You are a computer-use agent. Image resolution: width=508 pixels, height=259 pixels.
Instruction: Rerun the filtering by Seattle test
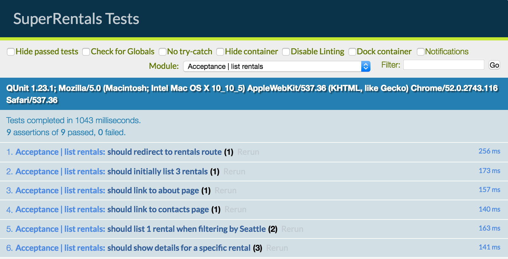click(x=292, y=229)
